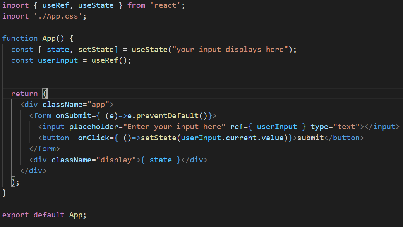Click the closing '</form>' tag

tap(45, 149)
